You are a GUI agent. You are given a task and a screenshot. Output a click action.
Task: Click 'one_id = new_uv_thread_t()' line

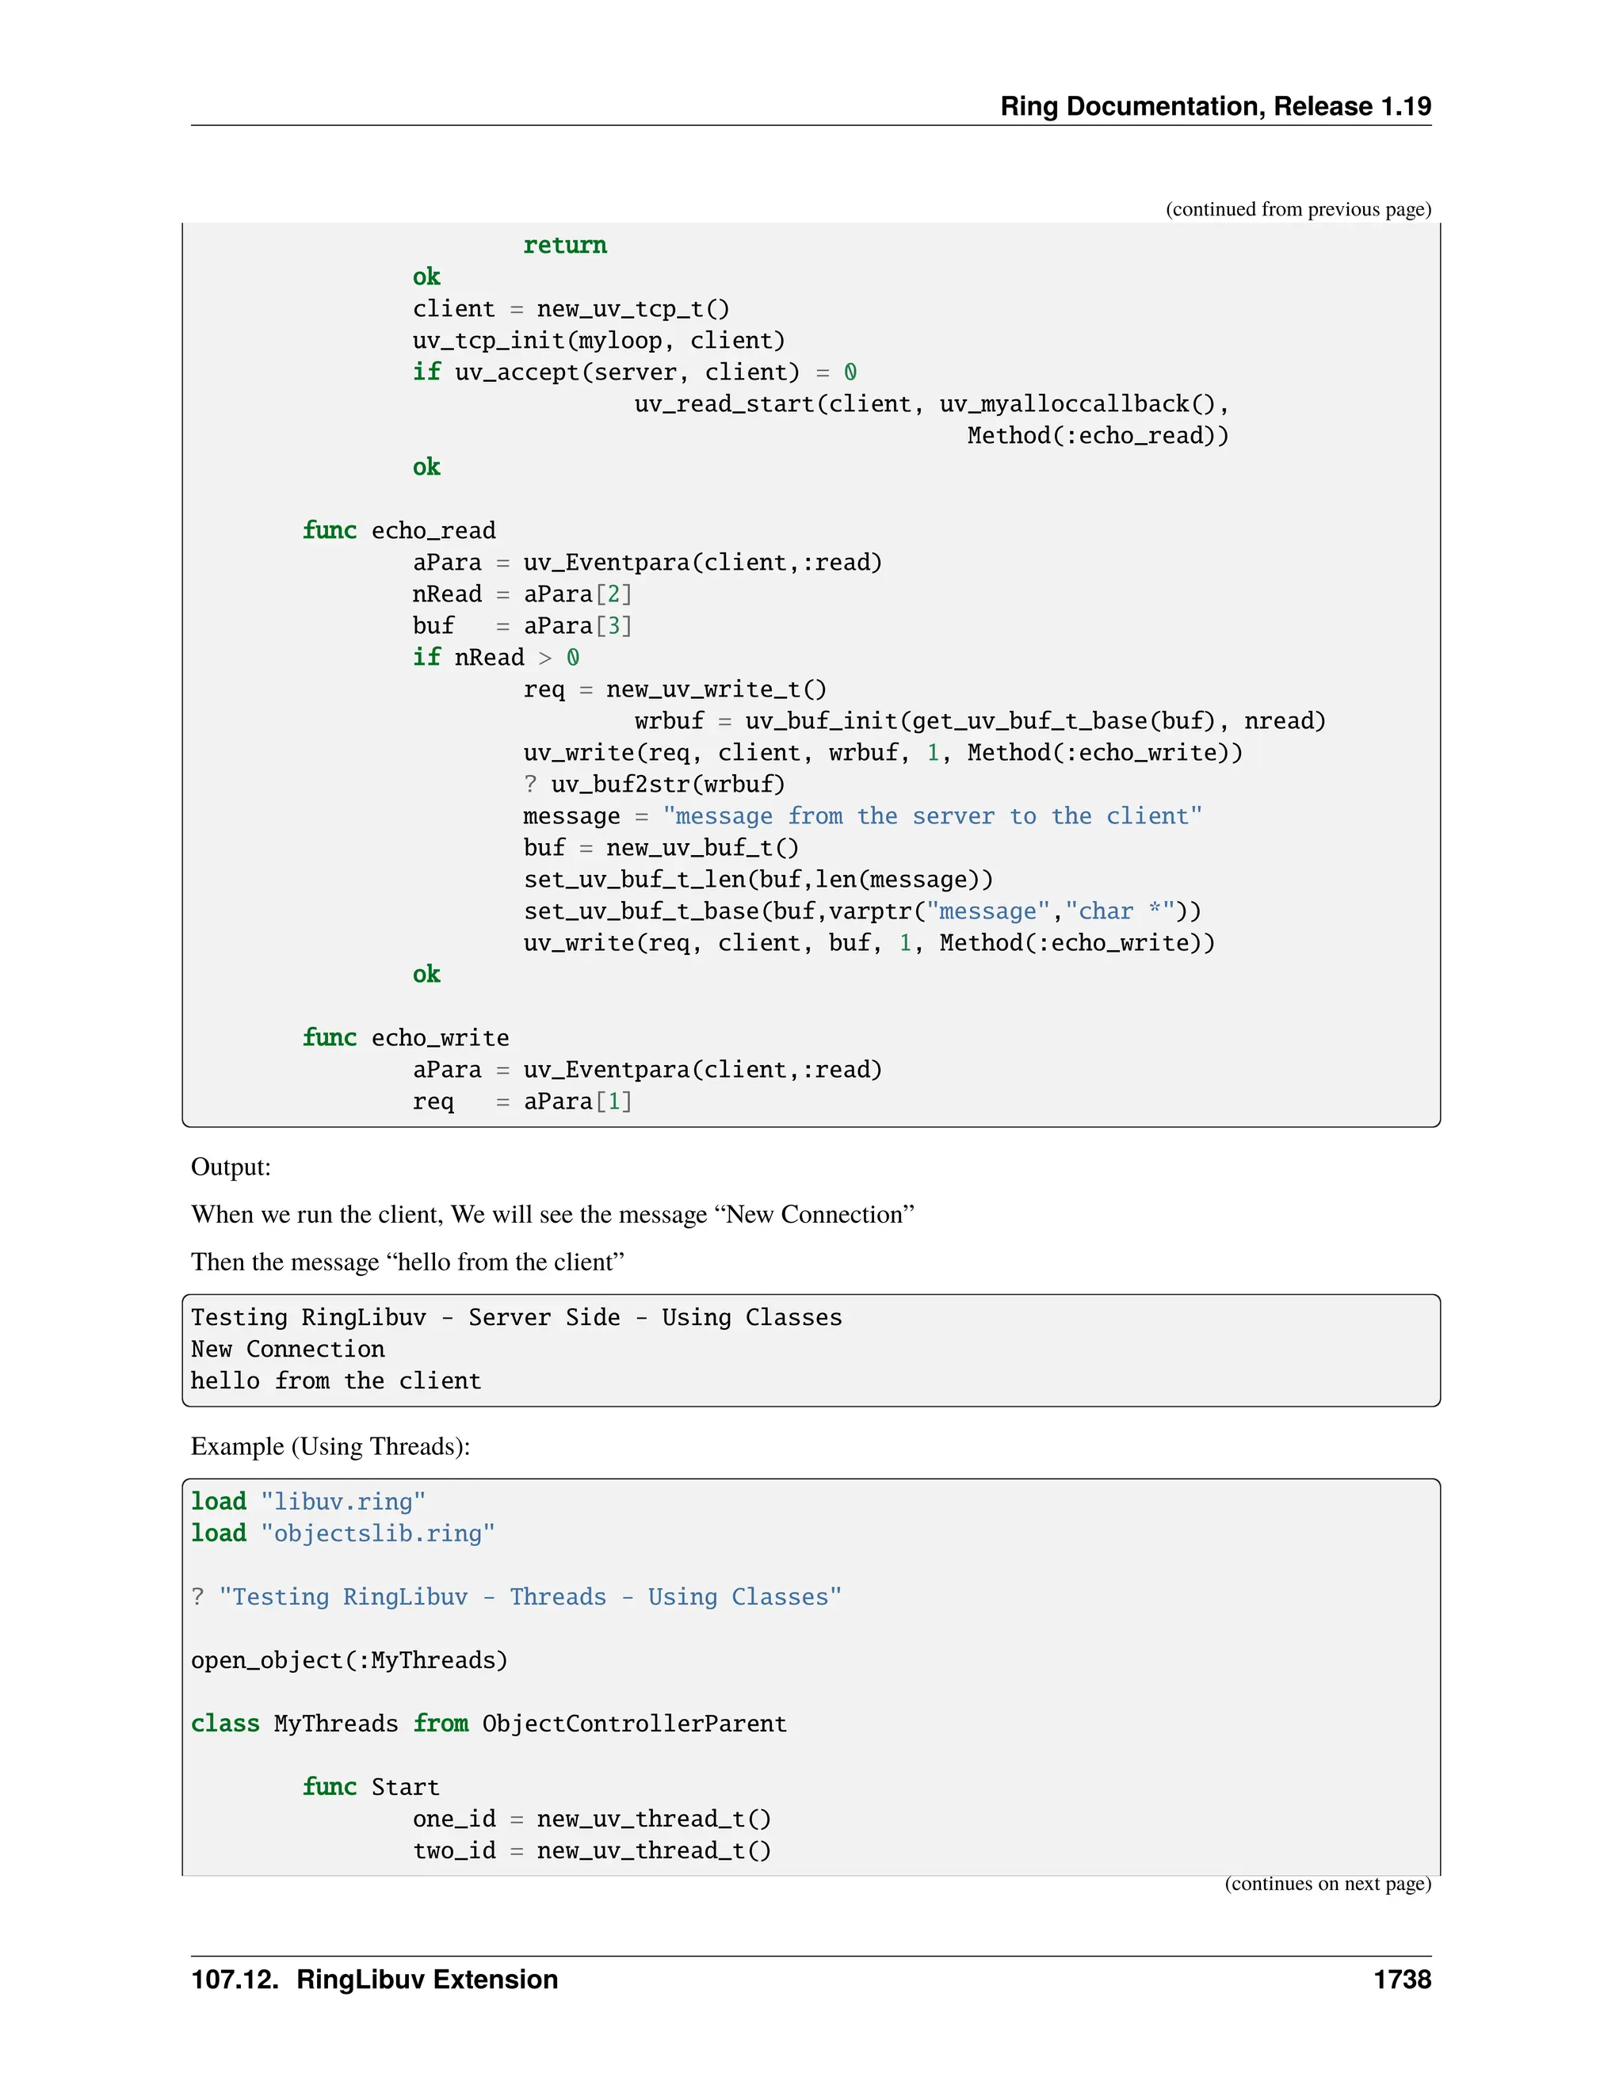[592, 1819]
